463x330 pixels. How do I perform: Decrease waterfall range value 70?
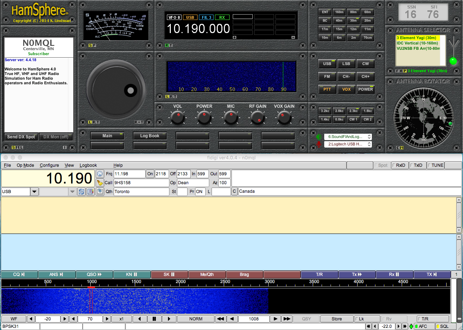coord(73,319)
